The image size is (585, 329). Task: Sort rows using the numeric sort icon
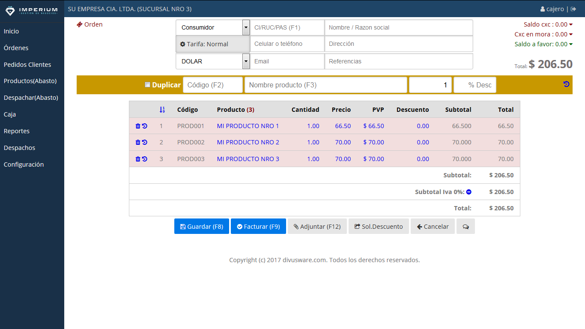click(162, 110)
